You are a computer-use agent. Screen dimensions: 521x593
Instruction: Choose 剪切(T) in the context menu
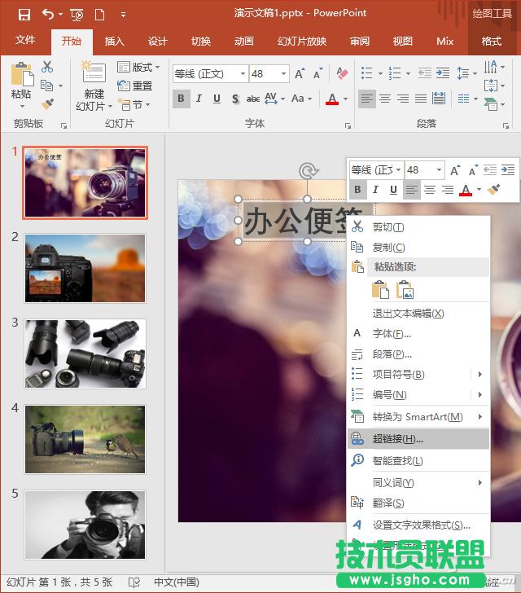point(387,227)
